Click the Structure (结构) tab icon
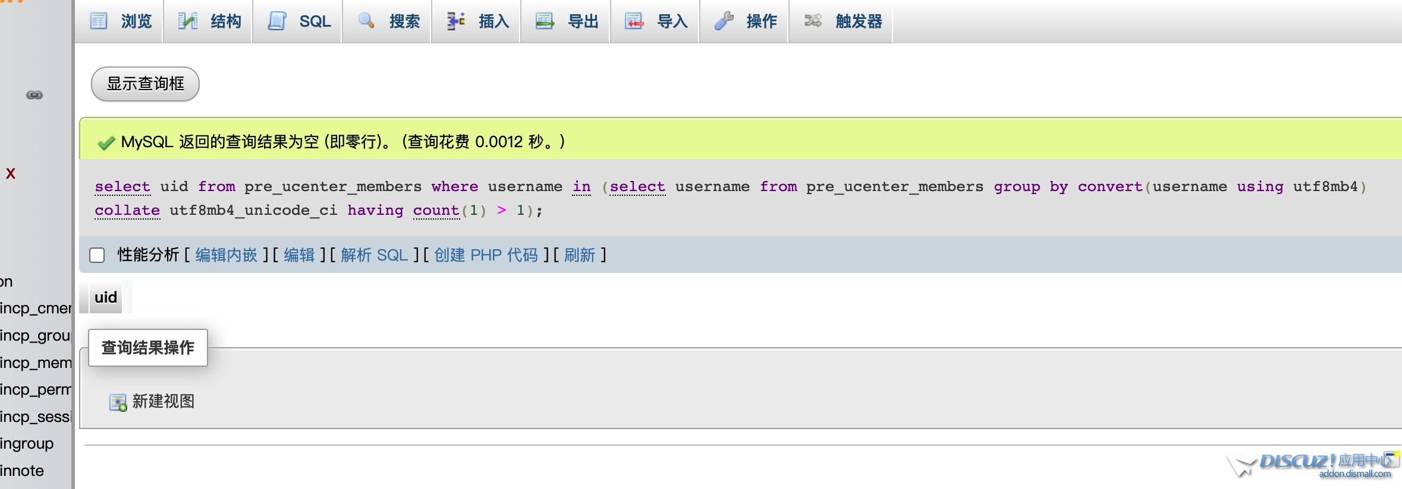 coord(188,21)
